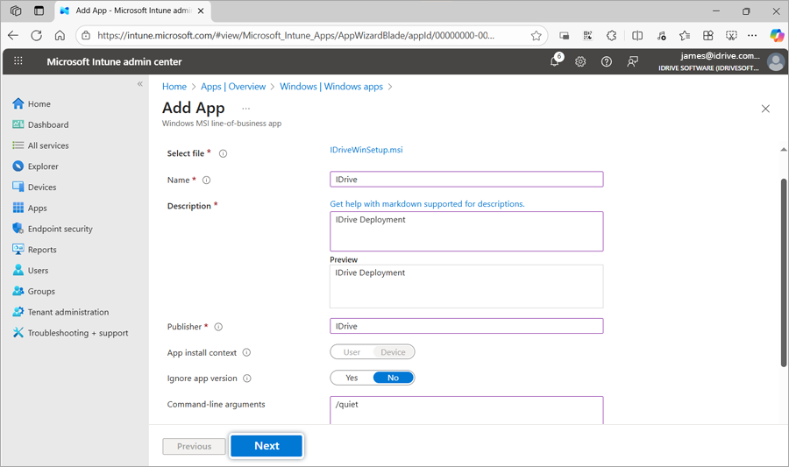The width and height of the screenshot is (789, 467).
Task: Add page to favorites with star icon
Action: tap(536, 36)
